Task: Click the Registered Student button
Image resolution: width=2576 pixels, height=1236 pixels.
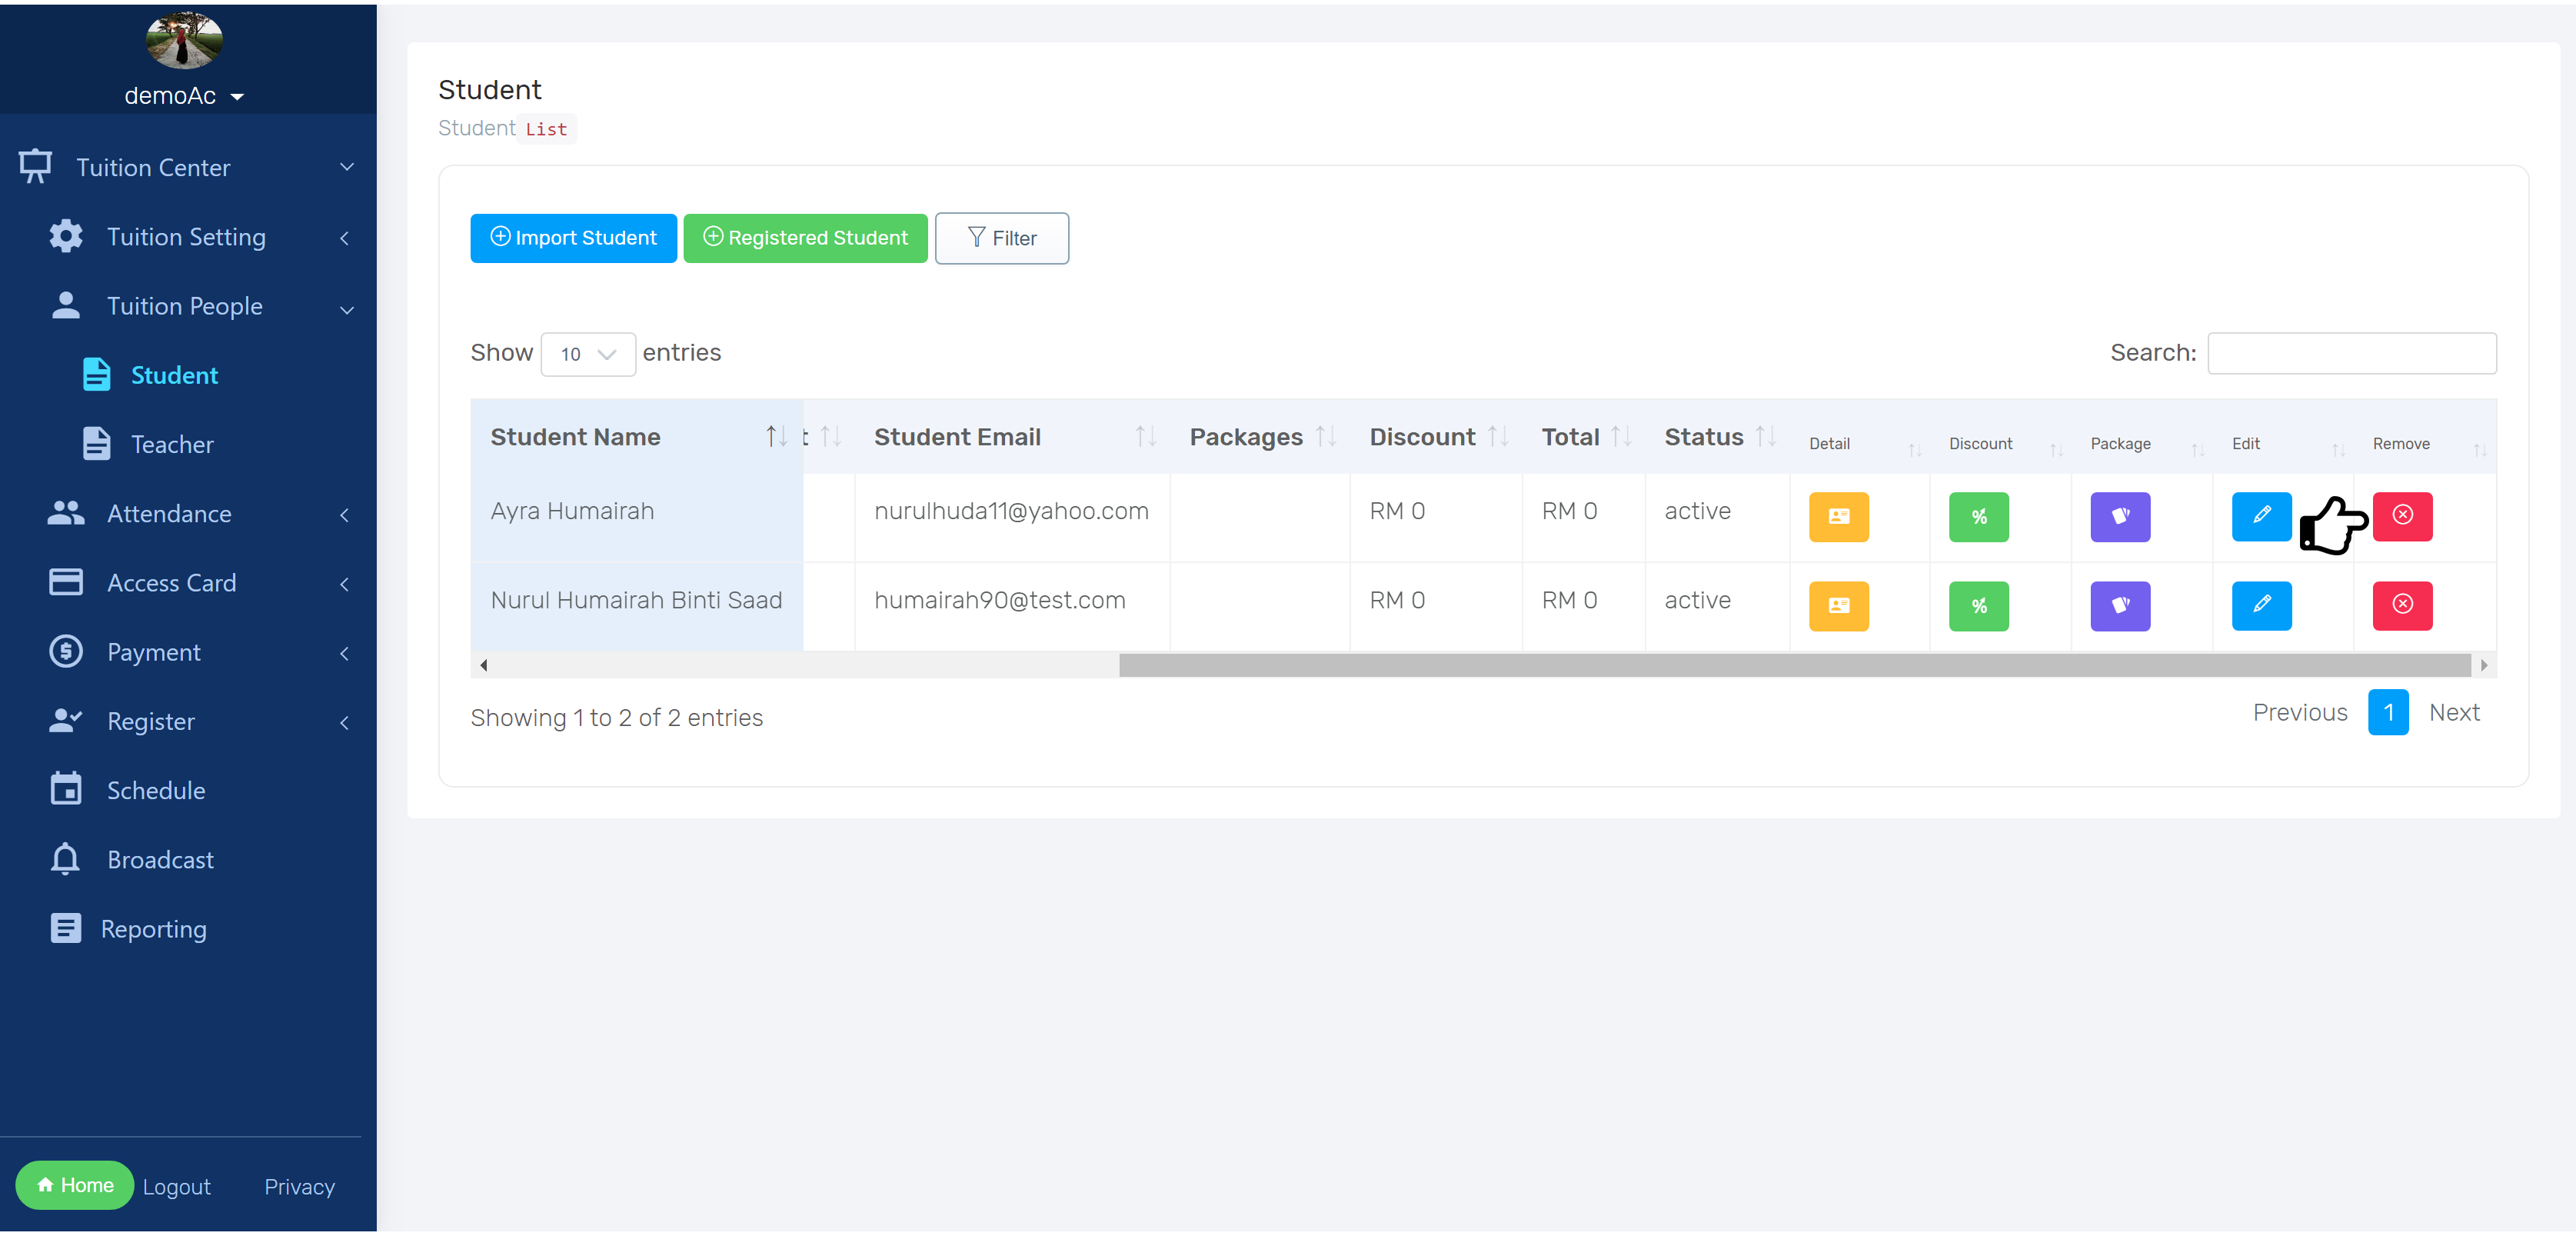Action: (805, 238)
